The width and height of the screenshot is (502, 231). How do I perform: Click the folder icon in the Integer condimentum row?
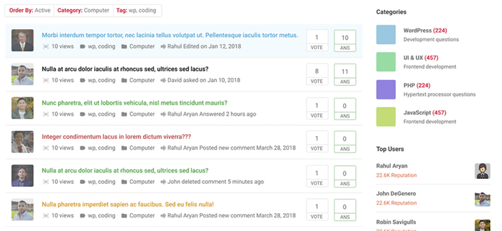tap(124, 148)
